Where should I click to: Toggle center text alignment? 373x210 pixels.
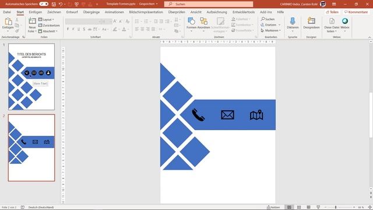pyautogui.click(x=142, y=29)
